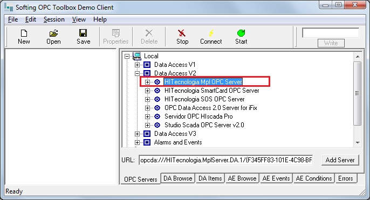Click the New toolbar icon

coord(24,33)
